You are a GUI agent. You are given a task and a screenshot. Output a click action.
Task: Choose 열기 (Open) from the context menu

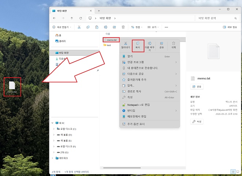pos(150,56)
